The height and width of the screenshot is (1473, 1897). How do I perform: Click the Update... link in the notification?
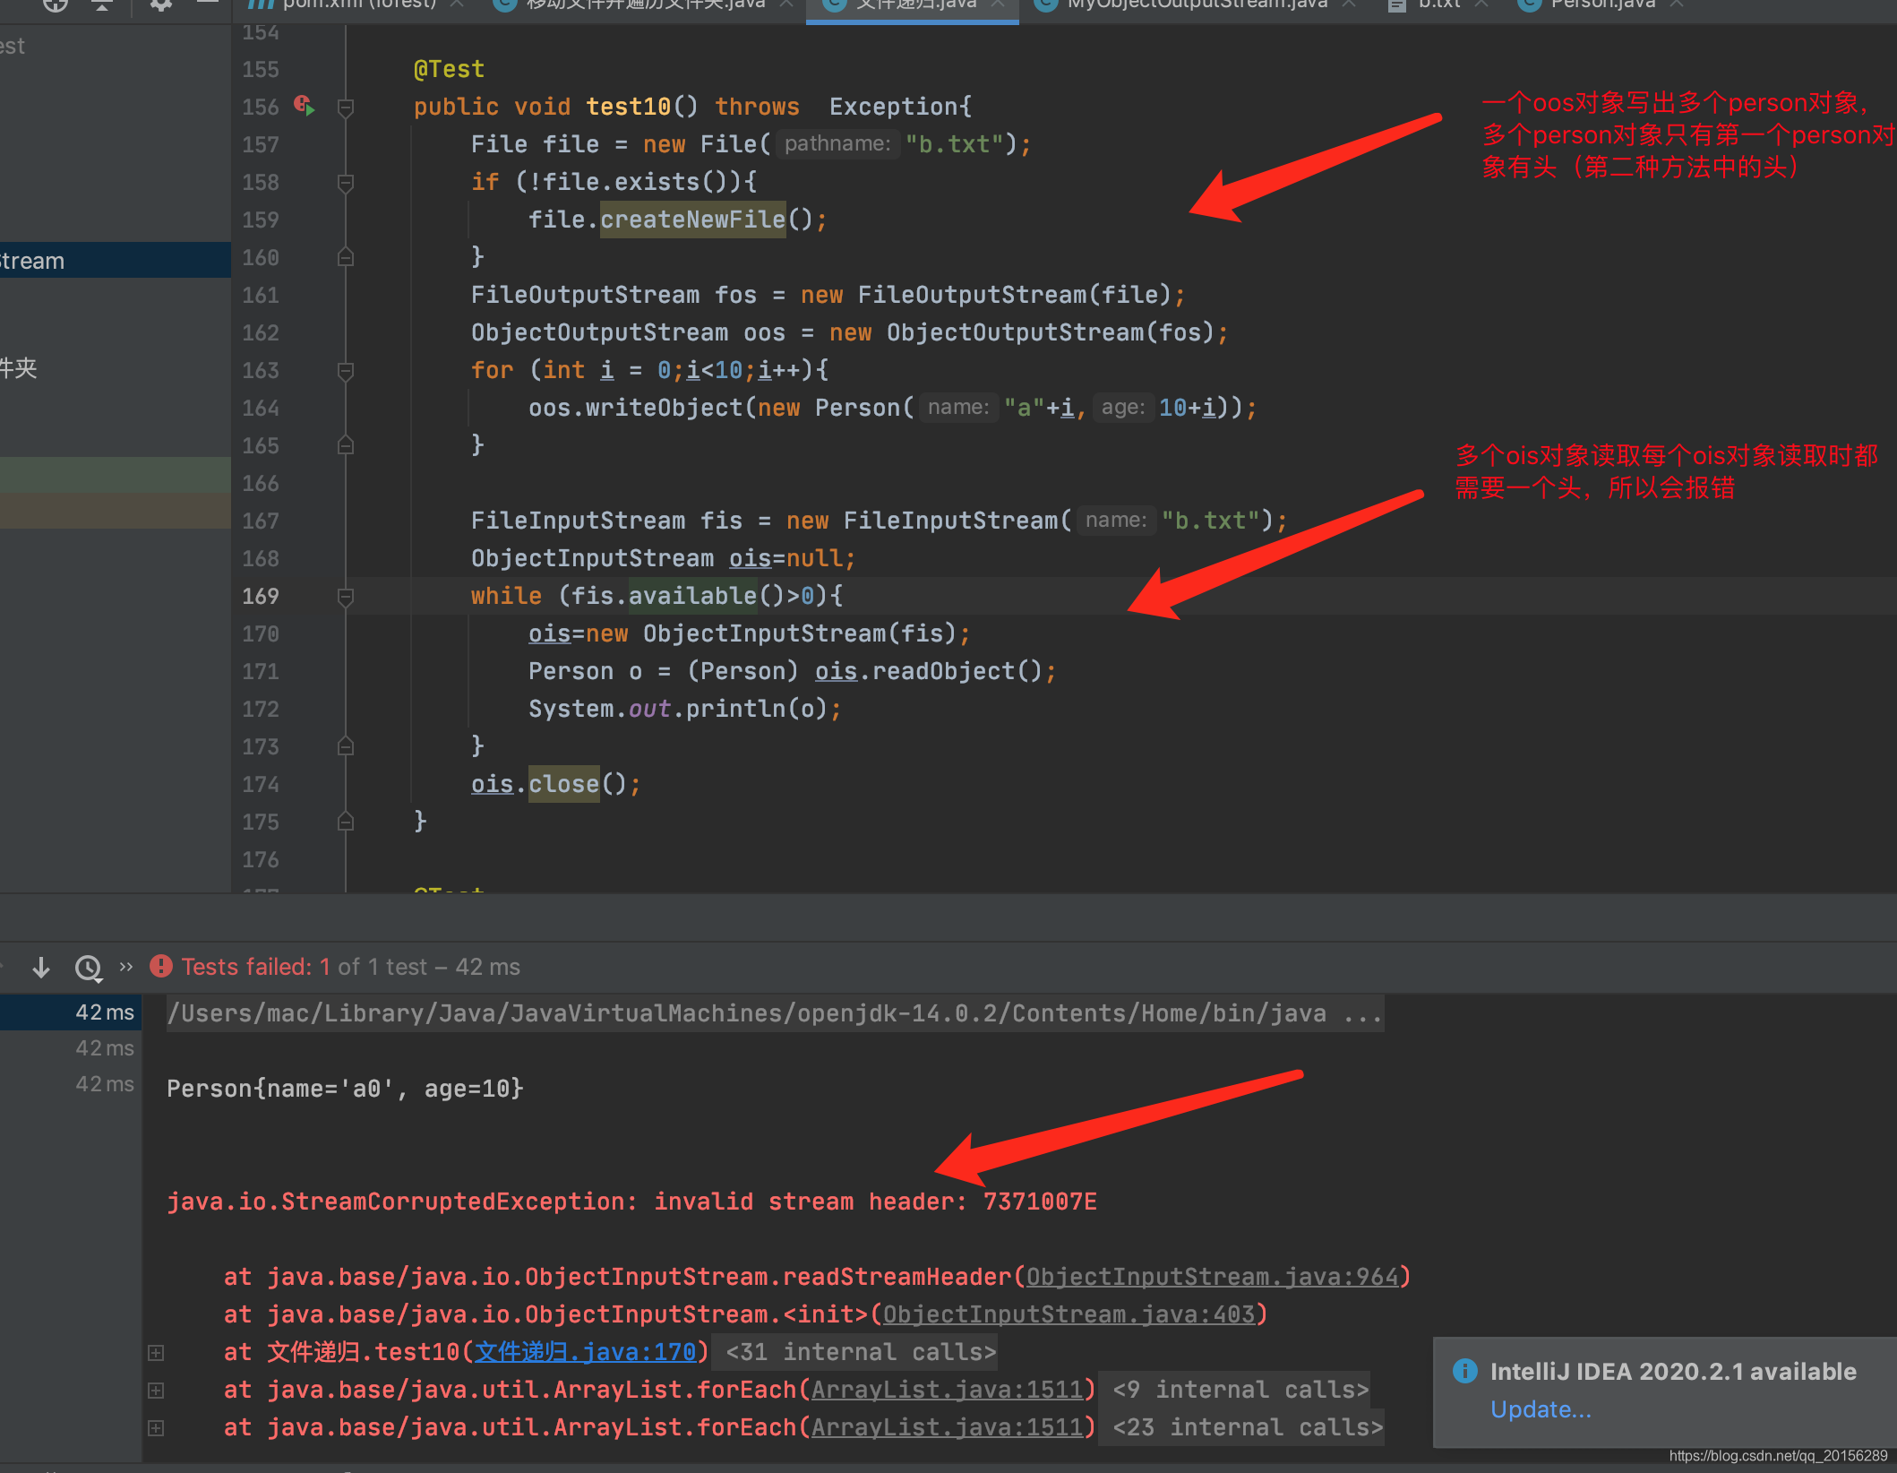(x=1541, y=1409)
